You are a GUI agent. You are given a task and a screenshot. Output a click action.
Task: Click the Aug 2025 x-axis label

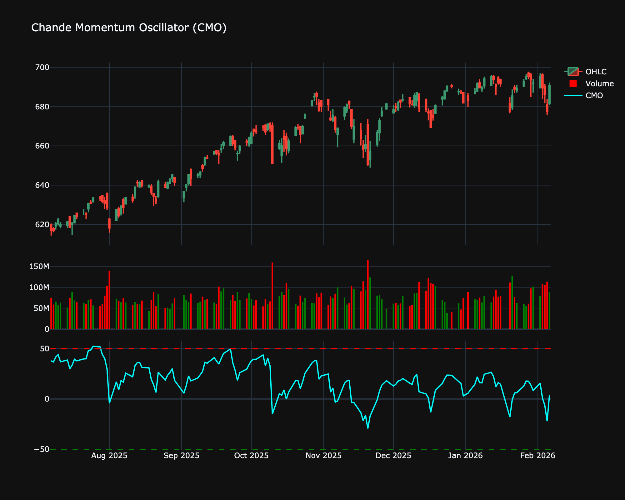[109, 456]
